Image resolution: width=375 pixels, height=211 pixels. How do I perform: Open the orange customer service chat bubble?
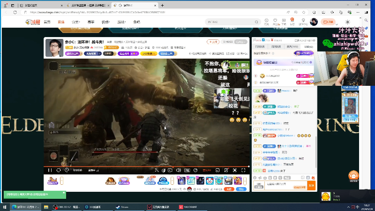(354, 175)
